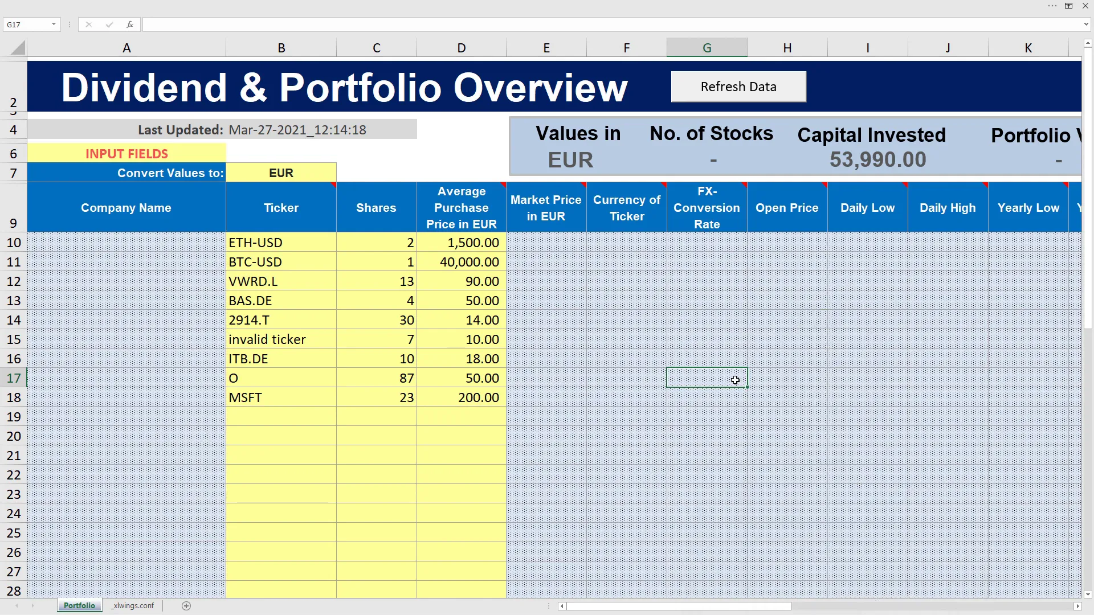Switch to the _xlwings.conf sheet tab
This screenshot has width=1094, height=615.
tap(133, 605)
